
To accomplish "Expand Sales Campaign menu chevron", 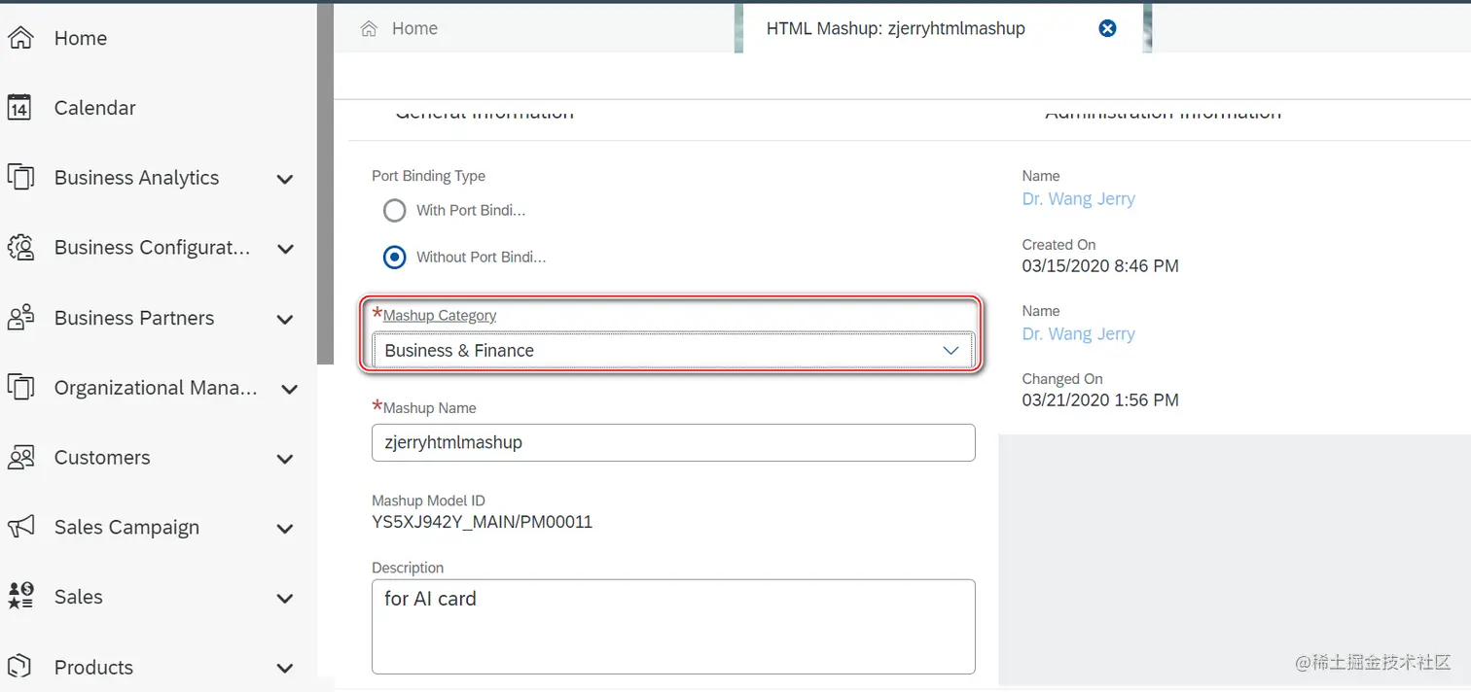I will pyautogui.click(x=285, y=529).
